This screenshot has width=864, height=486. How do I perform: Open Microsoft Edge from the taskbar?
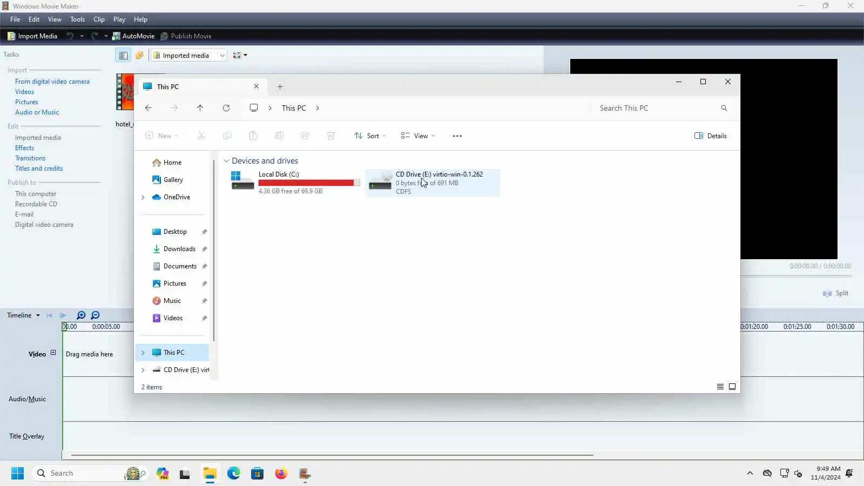(234, 474)
